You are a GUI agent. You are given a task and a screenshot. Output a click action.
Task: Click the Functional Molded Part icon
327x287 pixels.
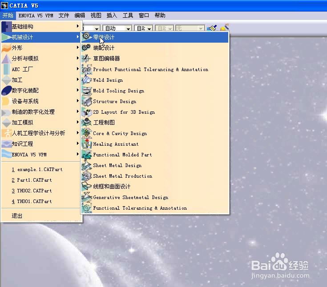86,155
